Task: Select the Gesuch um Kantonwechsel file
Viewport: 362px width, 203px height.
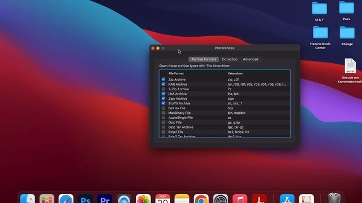Action: point(350,66)
